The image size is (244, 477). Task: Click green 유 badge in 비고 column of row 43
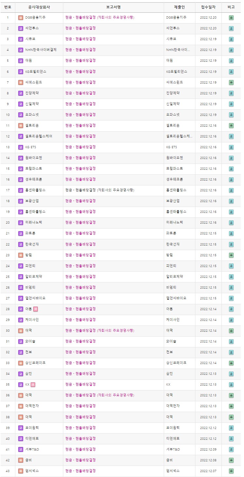point(231,471)
